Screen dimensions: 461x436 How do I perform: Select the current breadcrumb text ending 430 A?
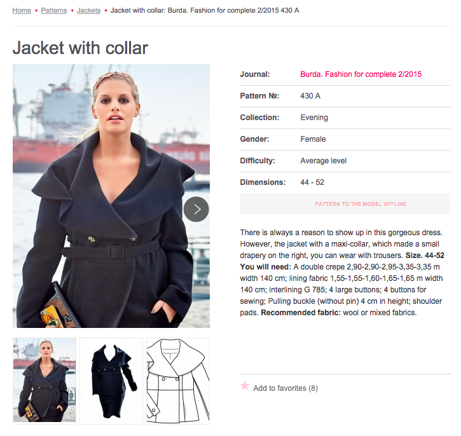point(205,10)
